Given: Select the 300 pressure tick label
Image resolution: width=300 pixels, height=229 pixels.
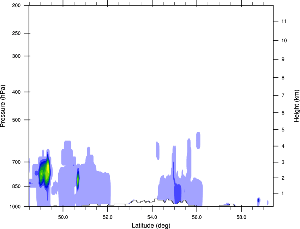Looking at the screenshot, I should pyautogui.click(x=16, y=56).
